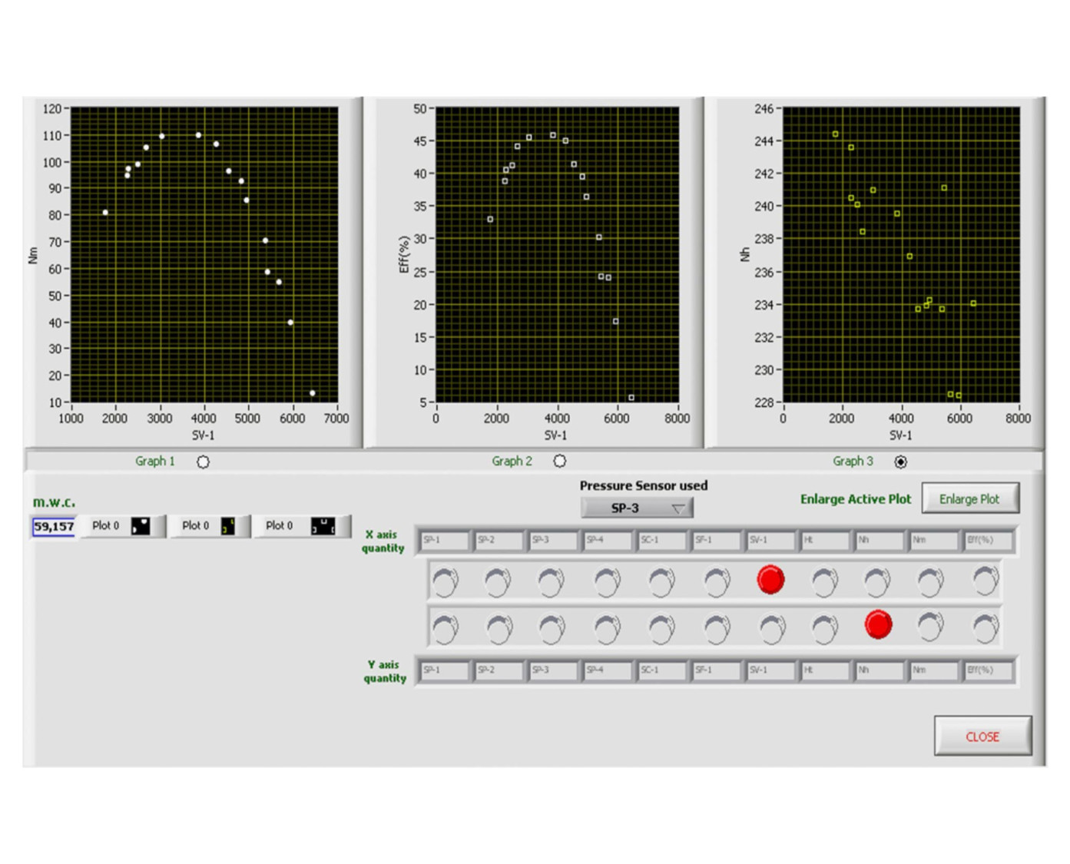The image size is (1070, 864).
Task: Click the m.w.c. value input field
Action: coord(54,526)
